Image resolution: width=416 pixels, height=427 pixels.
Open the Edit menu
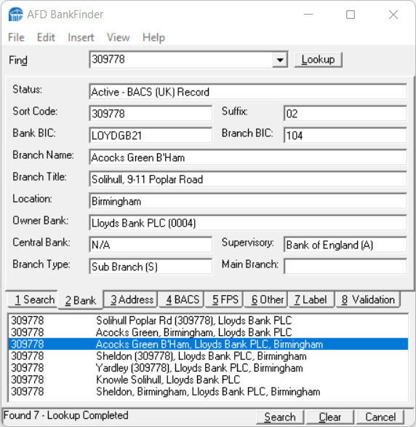(46, 37)
